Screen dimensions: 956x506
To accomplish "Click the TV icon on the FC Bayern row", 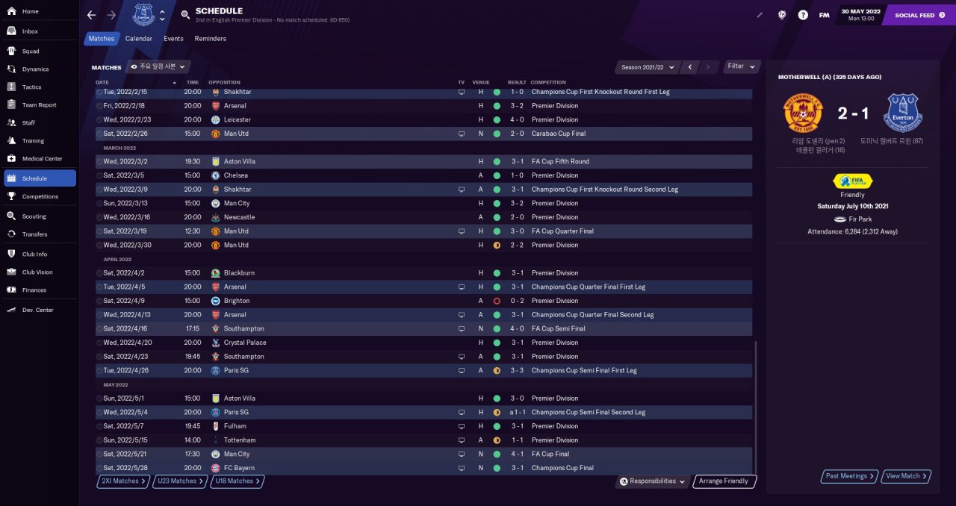I will pyautogui.click(x=462, y=468).
